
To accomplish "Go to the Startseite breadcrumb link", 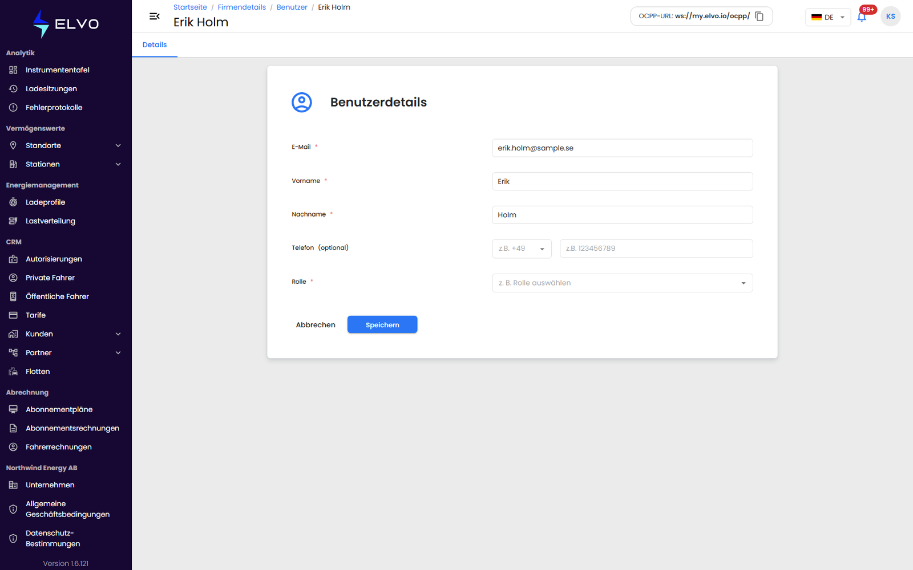I will point(190,7).
